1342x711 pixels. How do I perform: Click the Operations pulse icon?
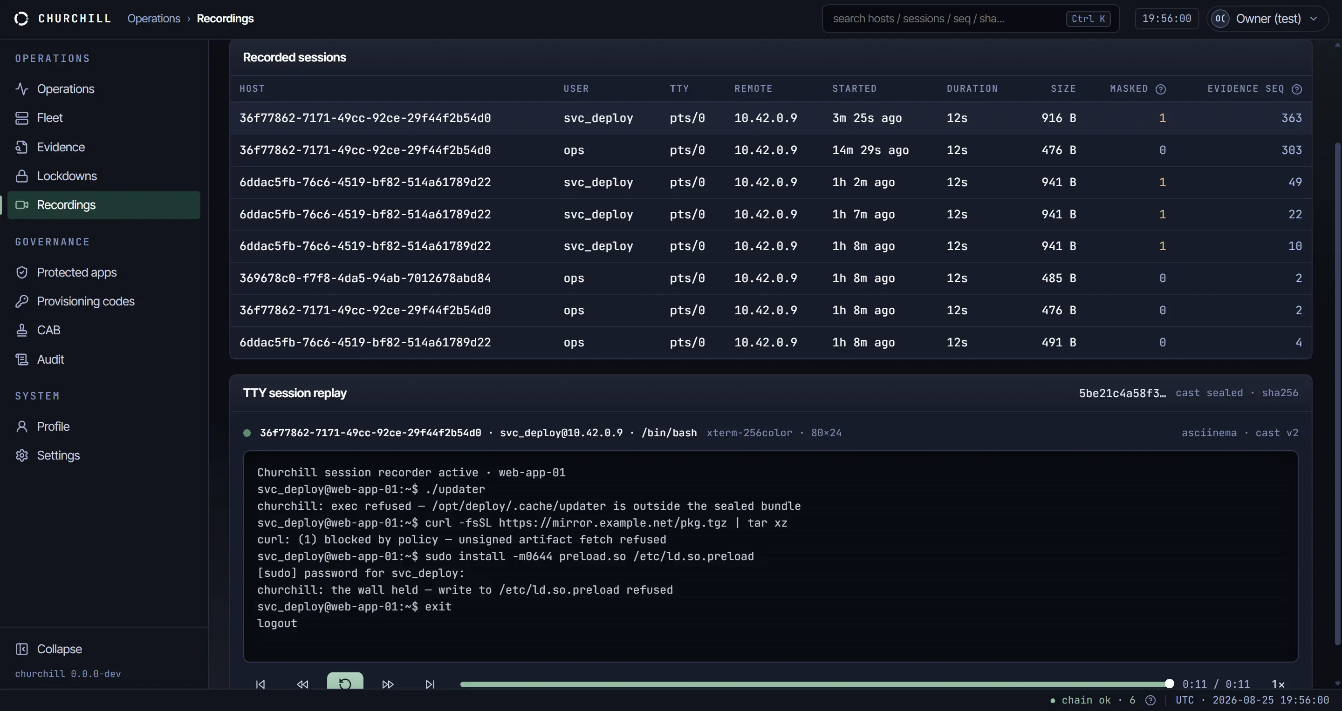22,89
